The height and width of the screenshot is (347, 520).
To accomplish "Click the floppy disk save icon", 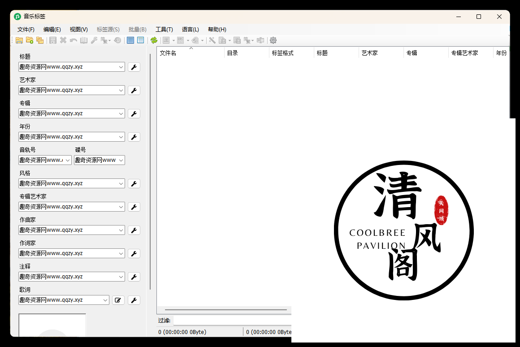I will tap(53, 40).
